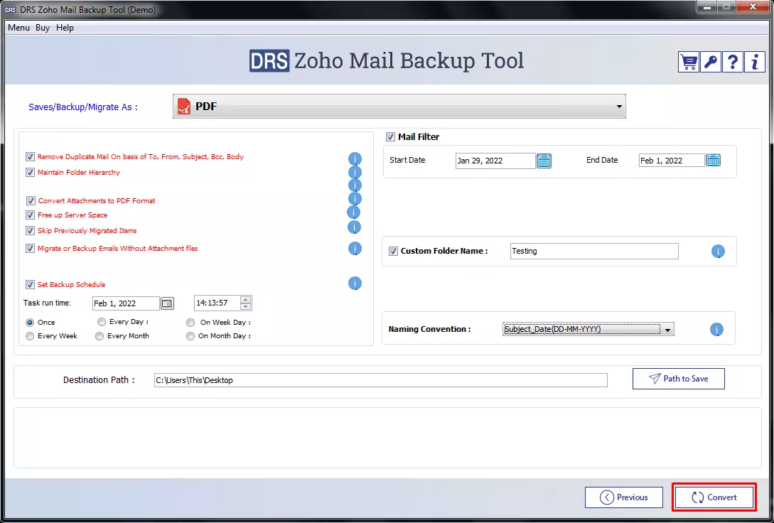Click the Path to Save button
The width and height of the screenshot is (774, 523).
679,379
